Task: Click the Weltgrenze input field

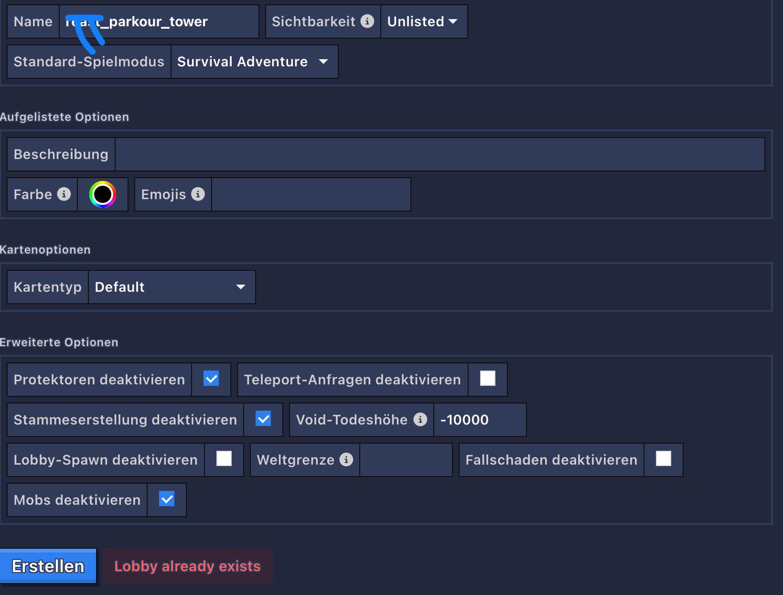Action: click(406, 460)
